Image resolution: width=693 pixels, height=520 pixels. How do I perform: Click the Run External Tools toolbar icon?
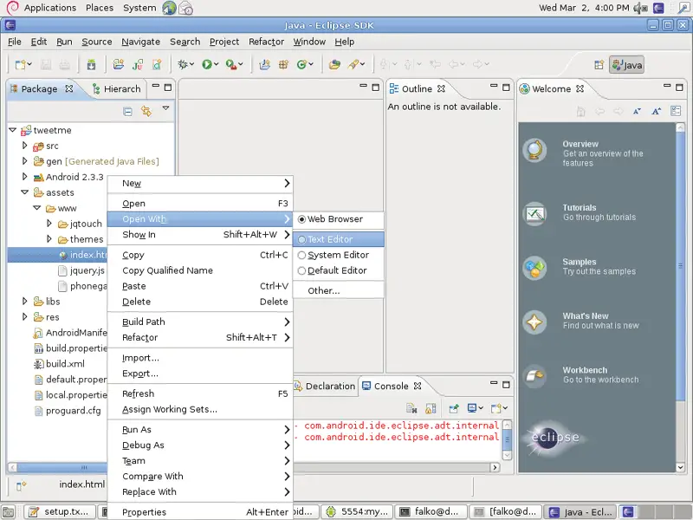point(231,64)
